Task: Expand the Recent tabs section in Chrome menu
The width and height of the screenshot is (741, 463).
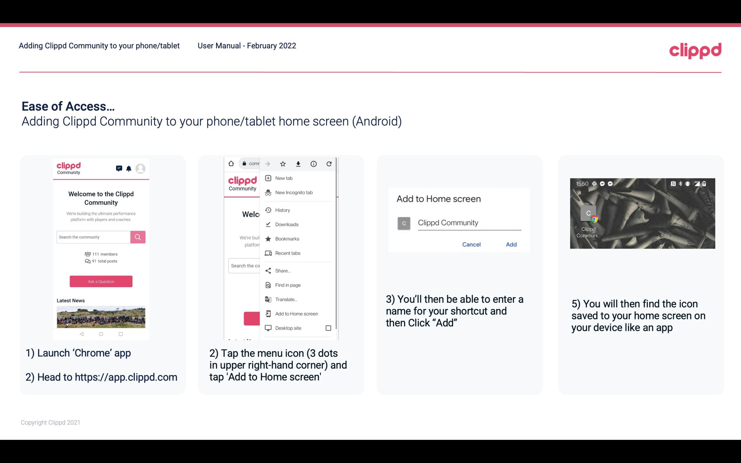Action: tap(288, 253)
